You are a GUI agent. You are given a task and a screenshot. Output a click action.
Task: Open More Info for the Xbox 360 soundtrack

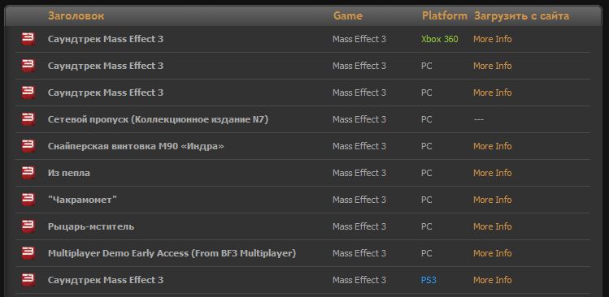492,39
